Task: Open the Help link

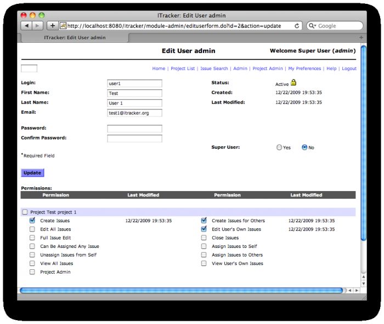Action: pos(331,68)
